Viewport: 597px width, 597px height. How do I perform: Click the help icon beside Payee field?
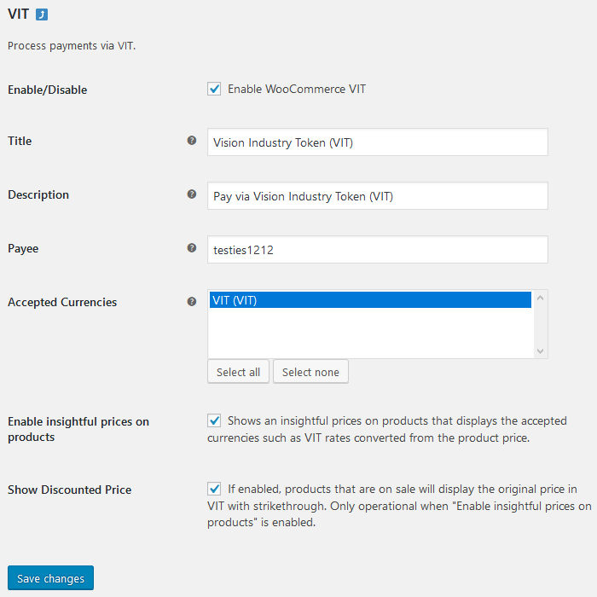click(x=192, y=248)
